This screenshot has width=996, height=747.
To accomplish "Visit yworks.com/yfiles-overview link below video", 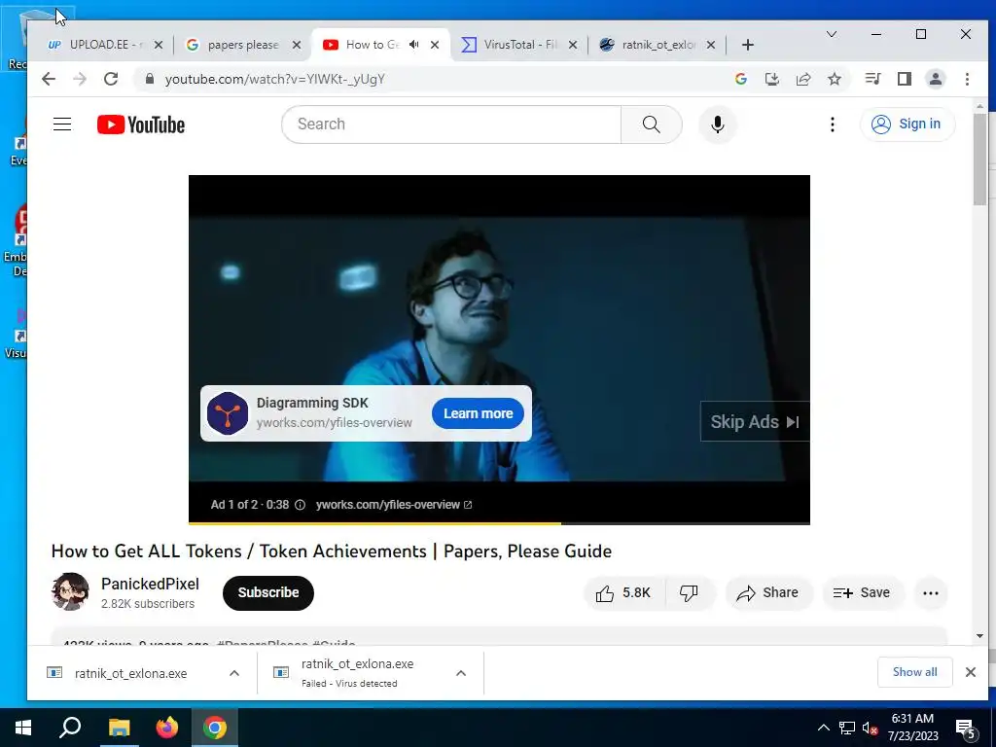I will (x=394, y=505).
